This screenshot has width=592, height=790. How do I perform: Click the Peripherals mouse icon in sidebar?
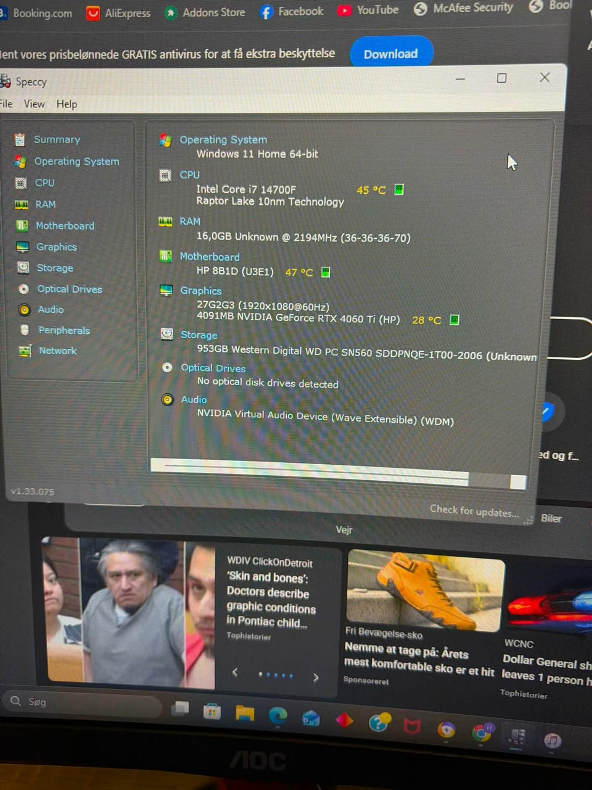point(25,330)
